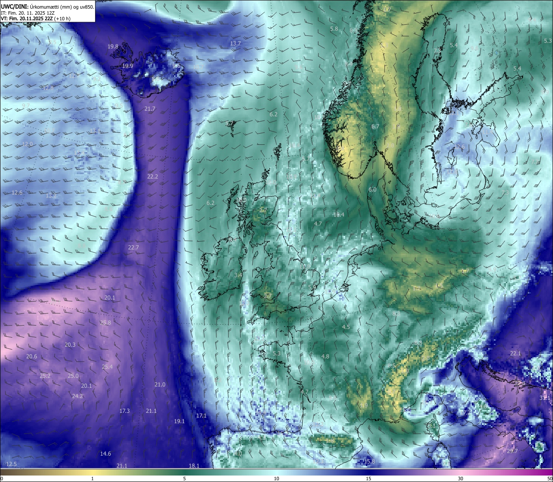Click the 15.8 value over the western Mediterranean
Screen dimensions: 553x482
click(369, 462)
